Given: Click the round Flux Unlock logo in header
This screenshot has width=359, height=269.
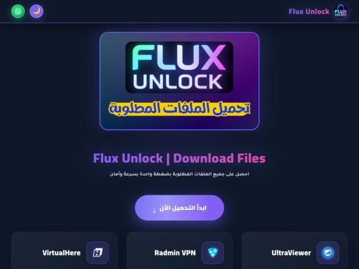Looking at the screenshot, I should (340, 11).
